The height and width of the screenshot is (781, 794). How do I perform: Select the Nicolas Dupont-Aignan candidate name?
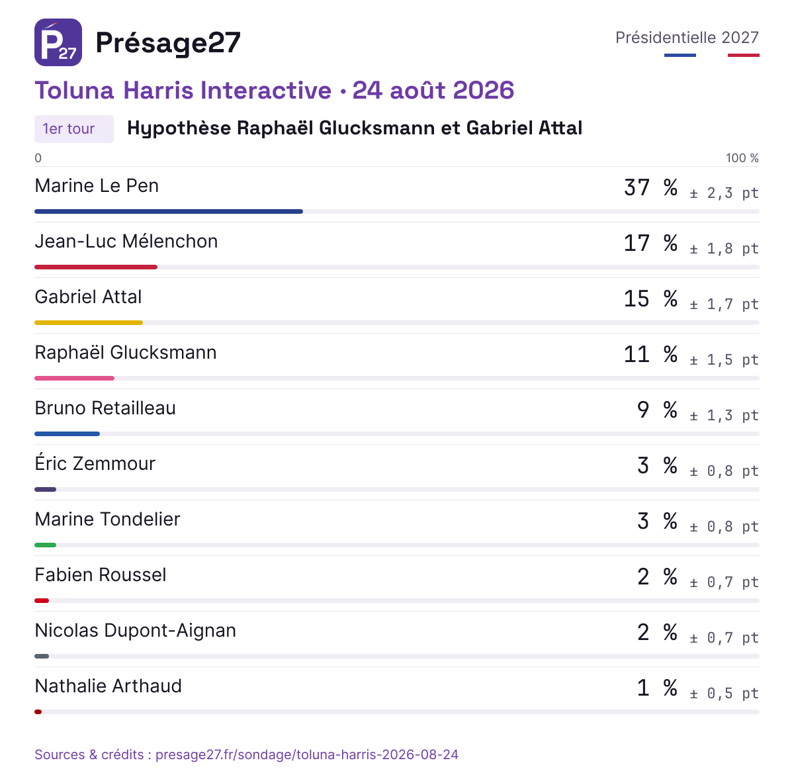coord(135,631)
